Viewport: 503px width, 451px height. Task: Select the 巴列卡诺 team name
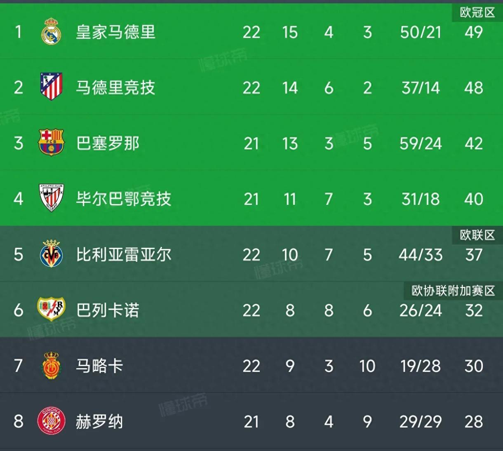(x=108, y=310)
